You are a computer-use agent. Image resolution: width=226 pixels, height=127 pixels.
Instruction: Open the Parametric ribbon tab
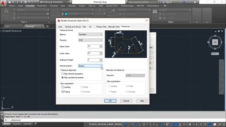[42, 6]
